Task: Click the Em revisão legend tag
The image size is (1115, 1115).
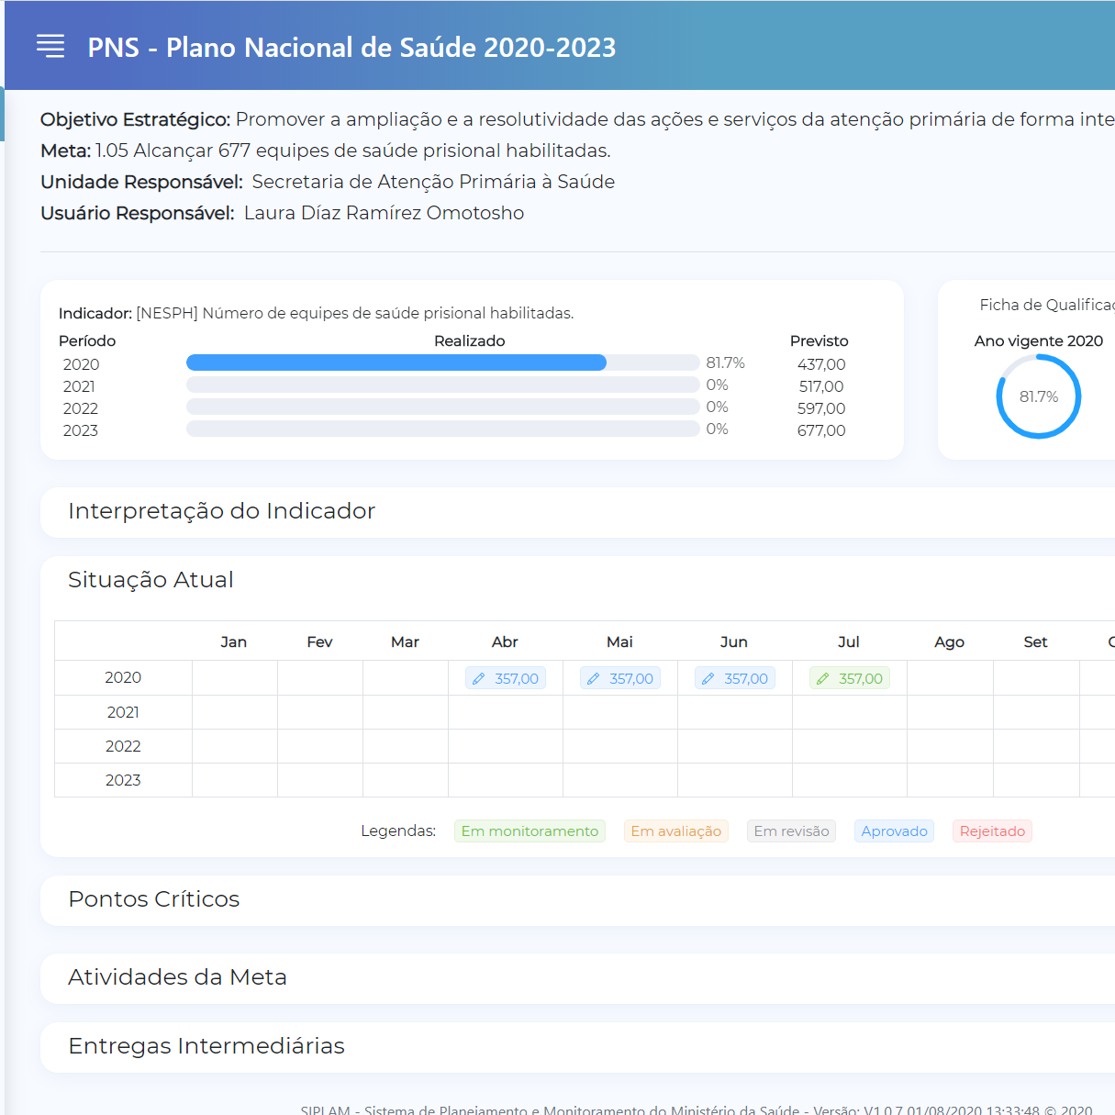Action: click(x=791, y=831)
